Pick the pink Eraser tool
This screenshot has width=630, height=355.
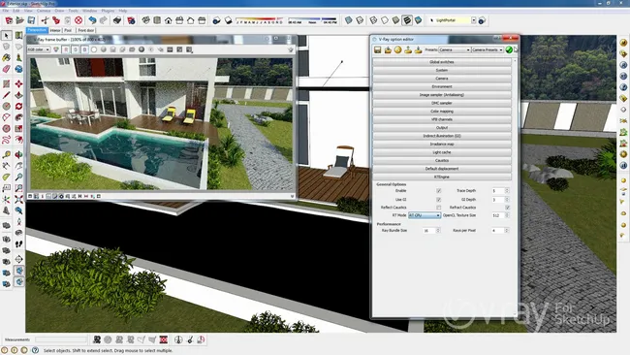pos(6,69)
